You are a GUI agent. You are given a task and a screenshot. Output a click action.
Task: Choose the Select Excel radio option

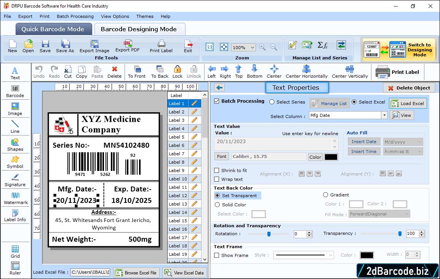(x=354, y=102)
